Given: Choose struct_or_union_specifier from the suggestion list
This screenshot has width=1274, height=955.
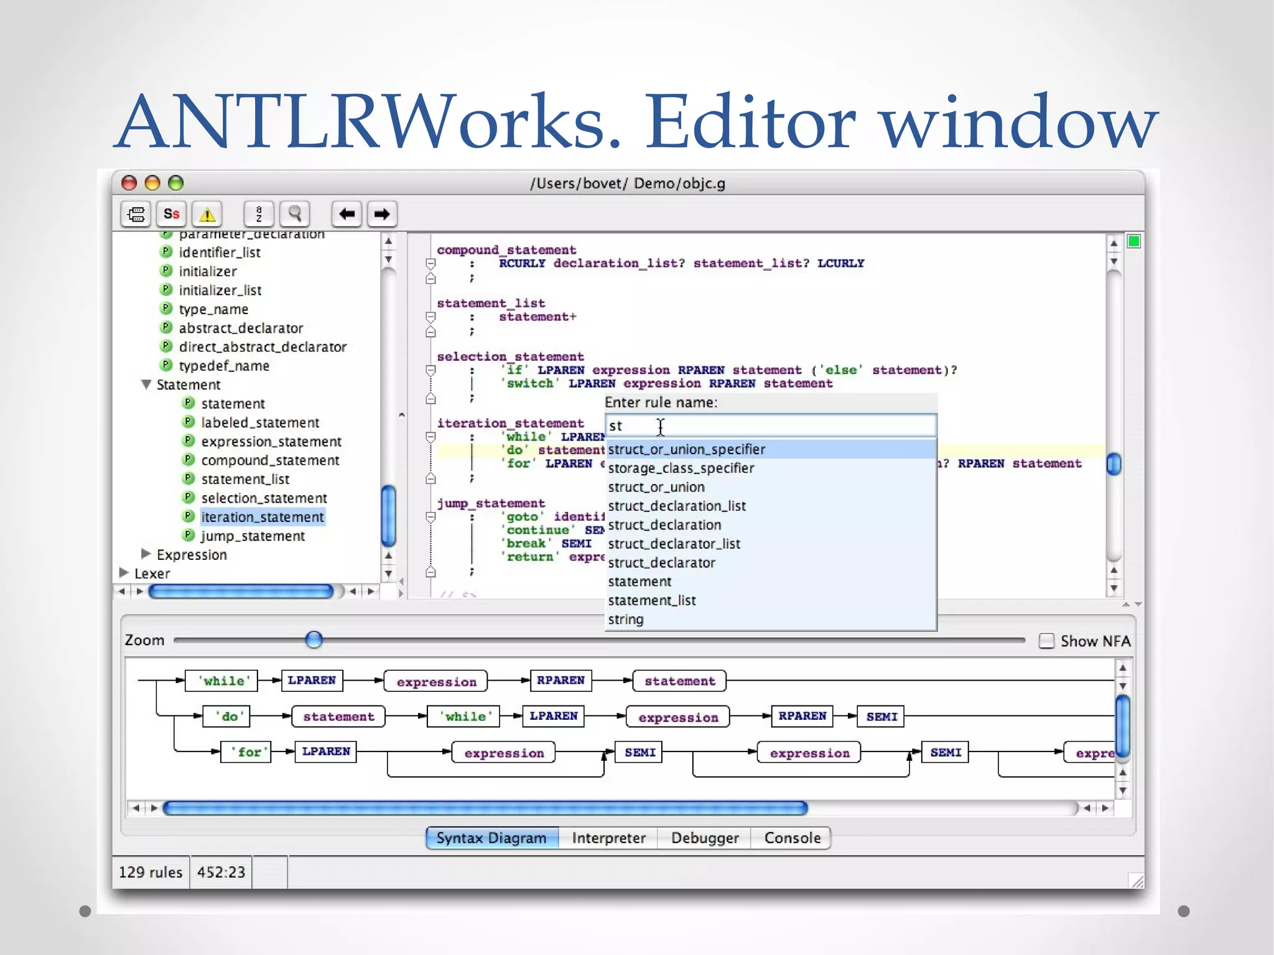Looking at the screenshot, I should click(771, 449).
